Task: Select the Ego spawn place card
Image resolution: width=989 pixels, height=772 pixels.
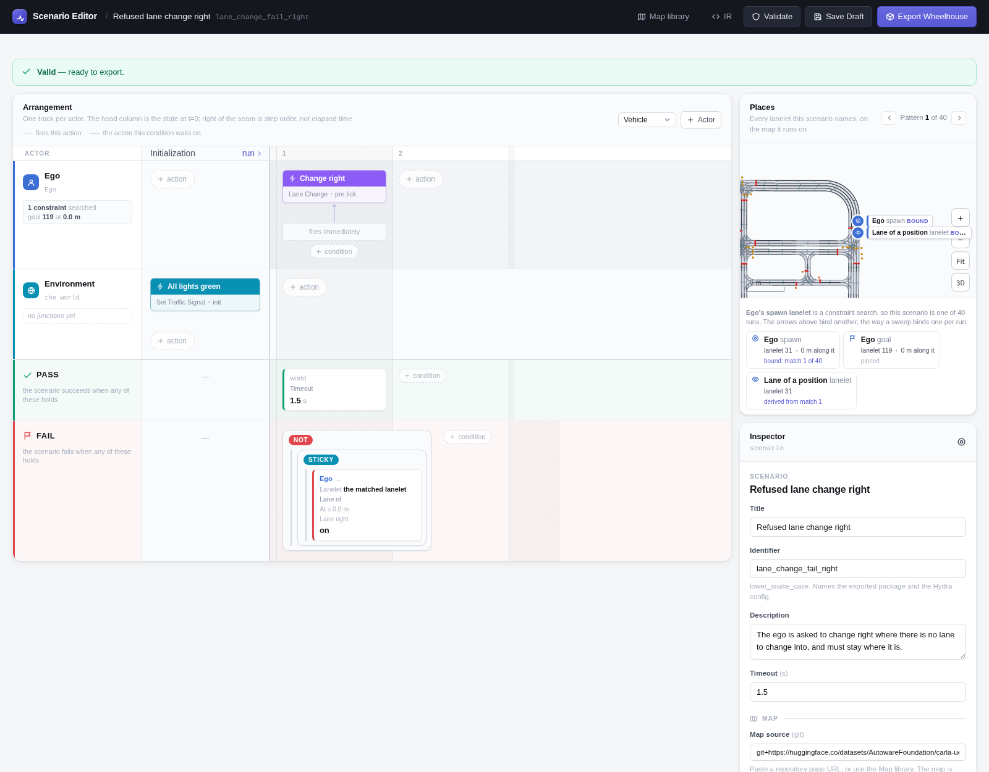Action: click(793, 350)
